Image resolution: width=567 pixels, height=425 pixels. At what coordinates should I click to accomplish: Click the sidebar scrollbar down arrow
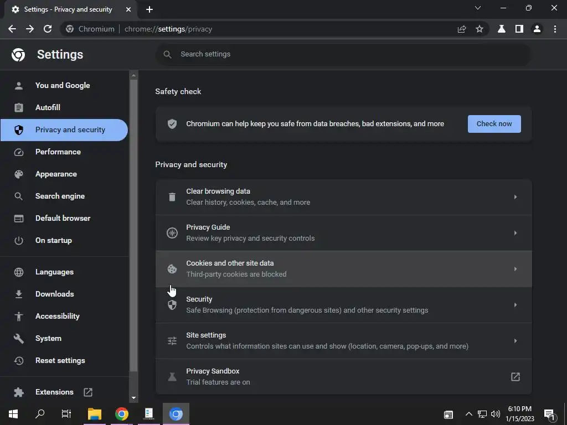[133, 398]
